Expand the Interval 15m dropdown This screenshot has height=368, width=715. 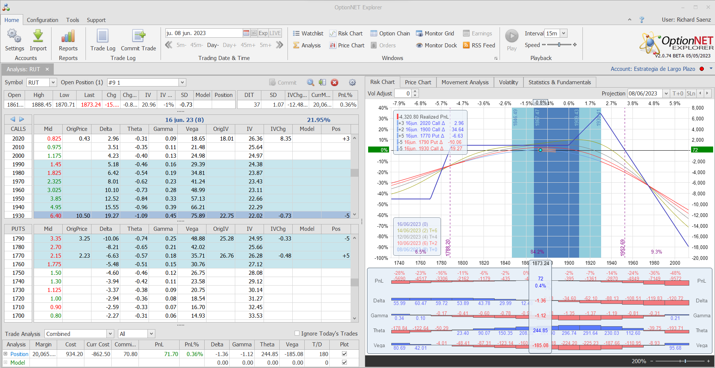tap(563, 34)
